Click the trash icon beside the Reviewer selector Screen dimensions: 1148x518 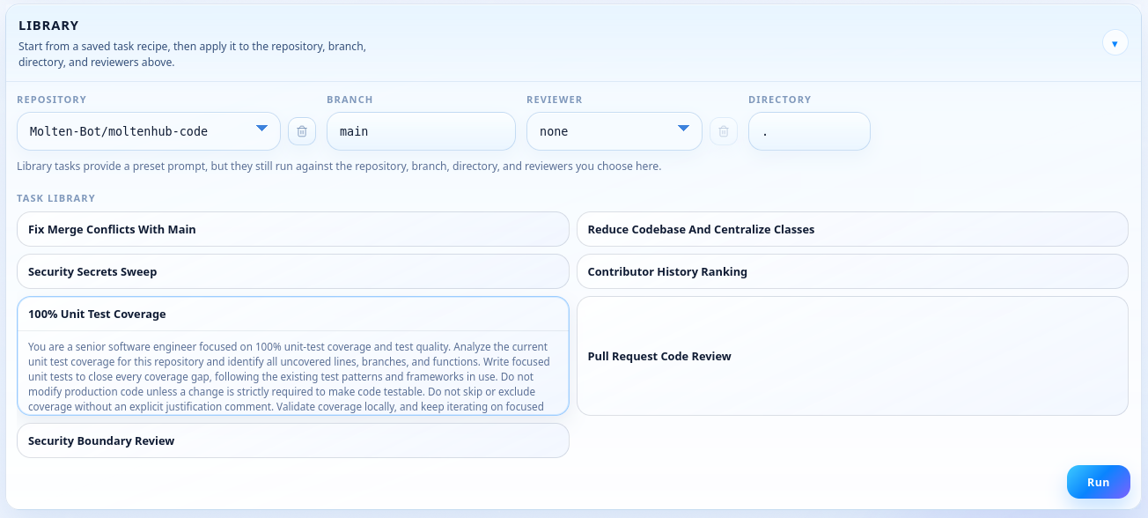[724, 130]
